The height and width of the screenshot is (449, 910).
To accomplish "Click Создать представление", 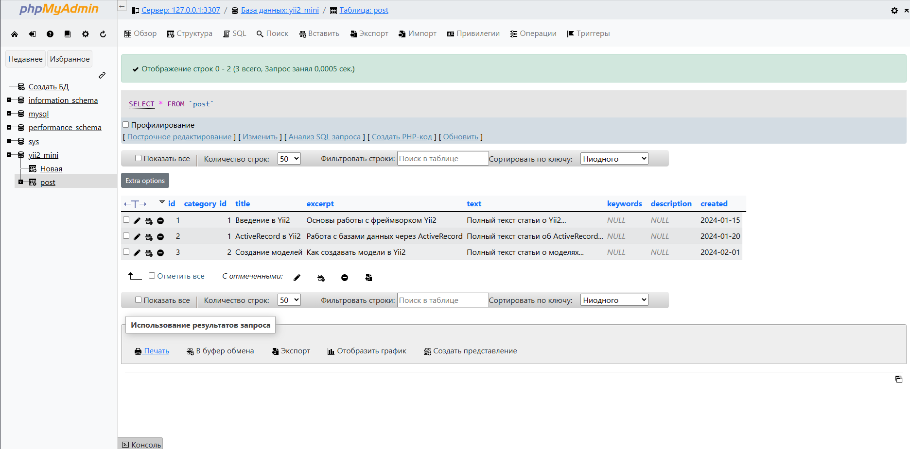I will pyautogui.click(x=470, y=351).
